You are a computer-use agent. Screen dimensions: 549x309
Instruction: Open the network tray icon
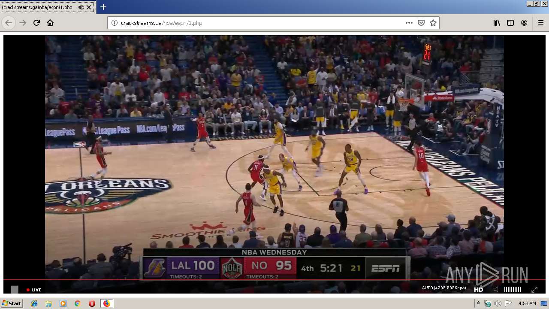[x=488, y=303]
